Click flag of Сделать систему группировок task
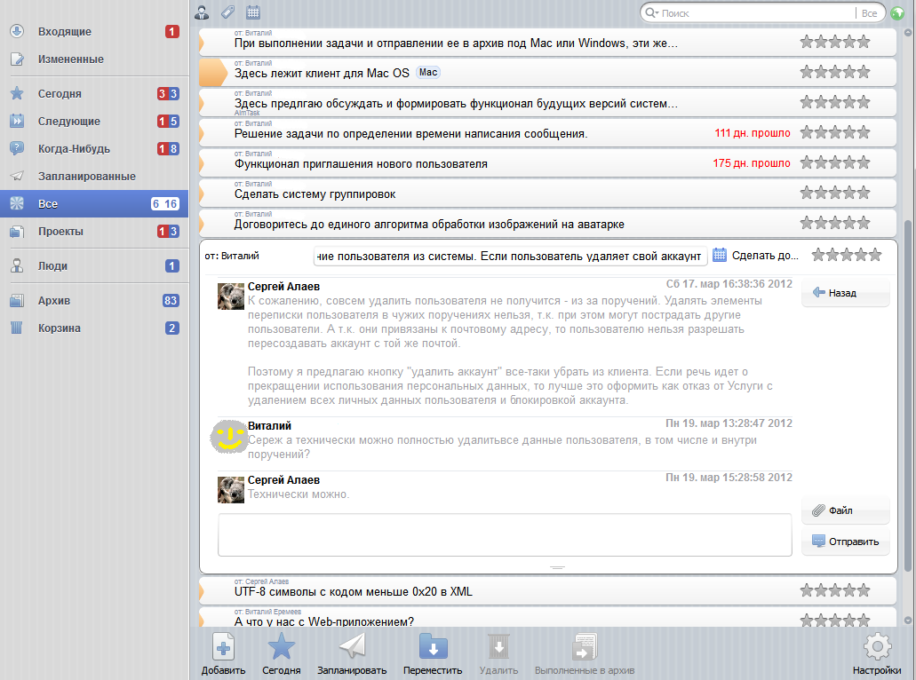Screen dimensions: 916x680 point(203,194)
